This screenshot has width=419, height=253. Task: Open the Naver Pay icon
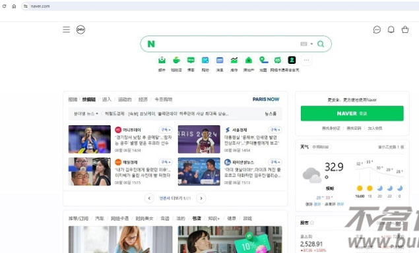tap(81, 30)
